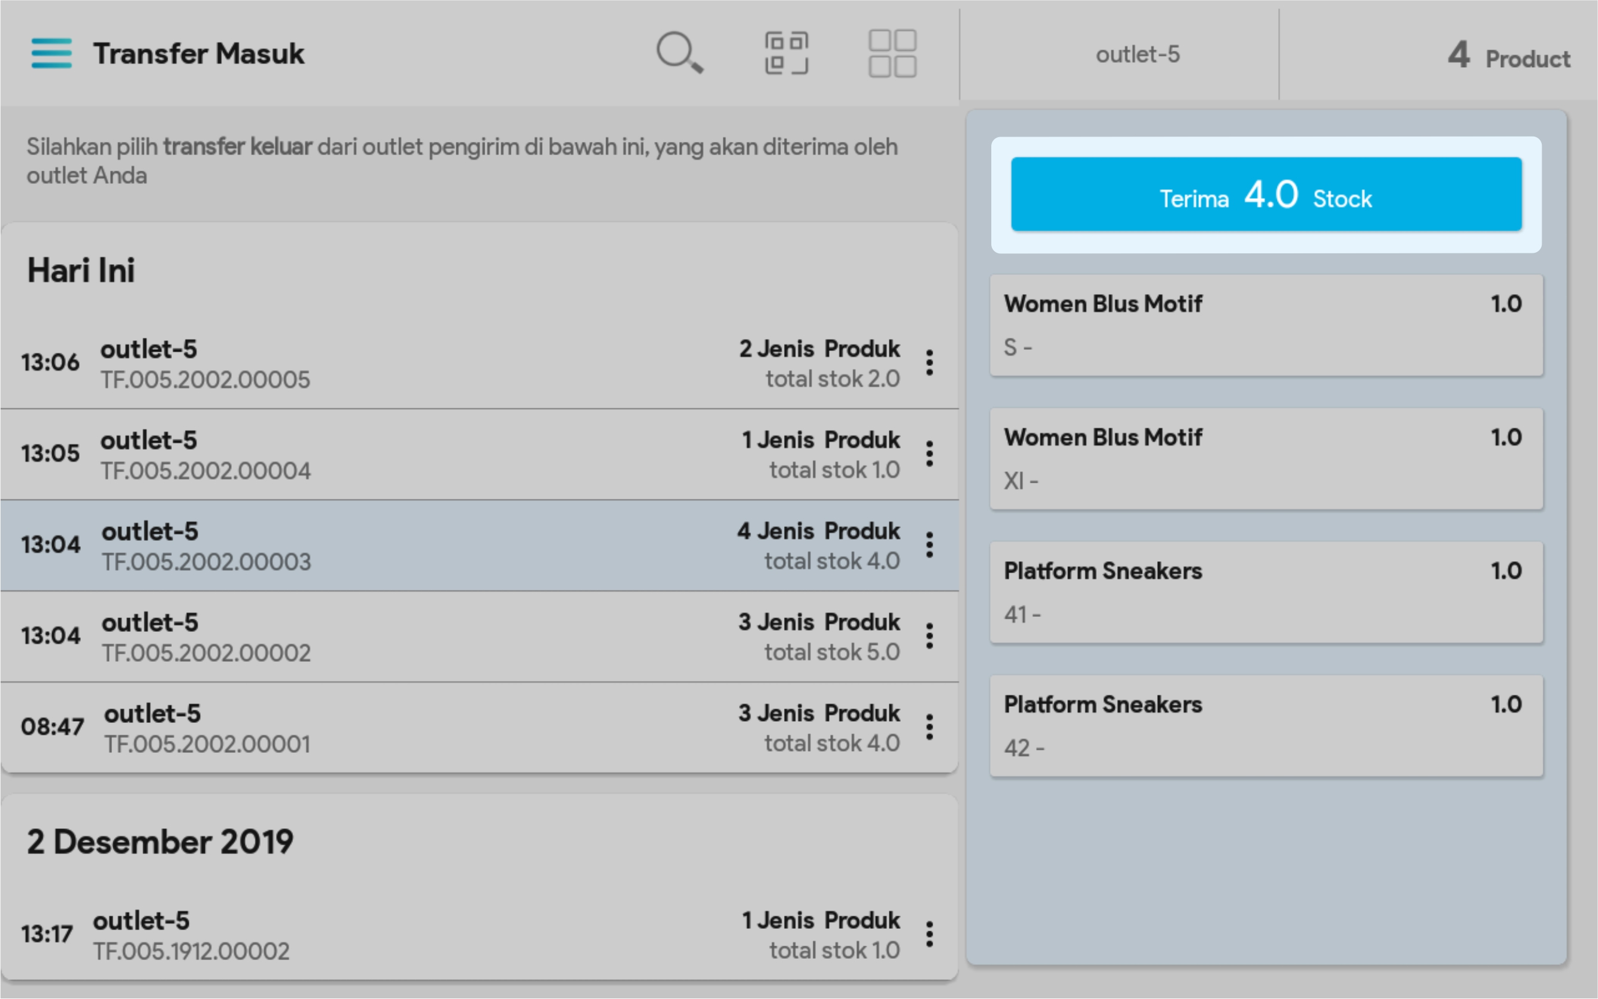The height and width of the screenshot is (999, 1598).
Task: Open Platform Sneakers size 42 item
Action: click(1266, 725)
